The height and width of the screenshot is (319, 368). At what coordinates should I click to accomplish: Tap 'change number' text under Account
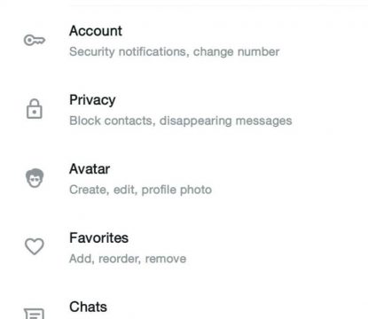click(x=237, y=52)
